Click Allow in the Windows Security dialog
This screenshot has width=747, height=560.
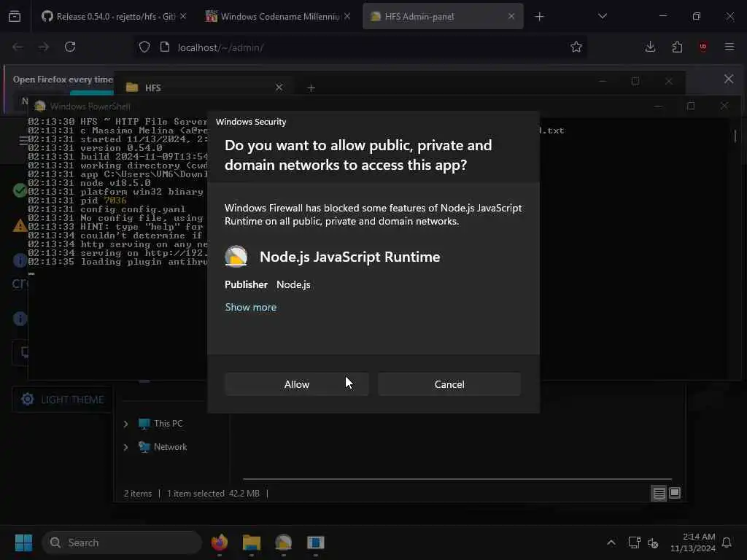click(296, 384)
